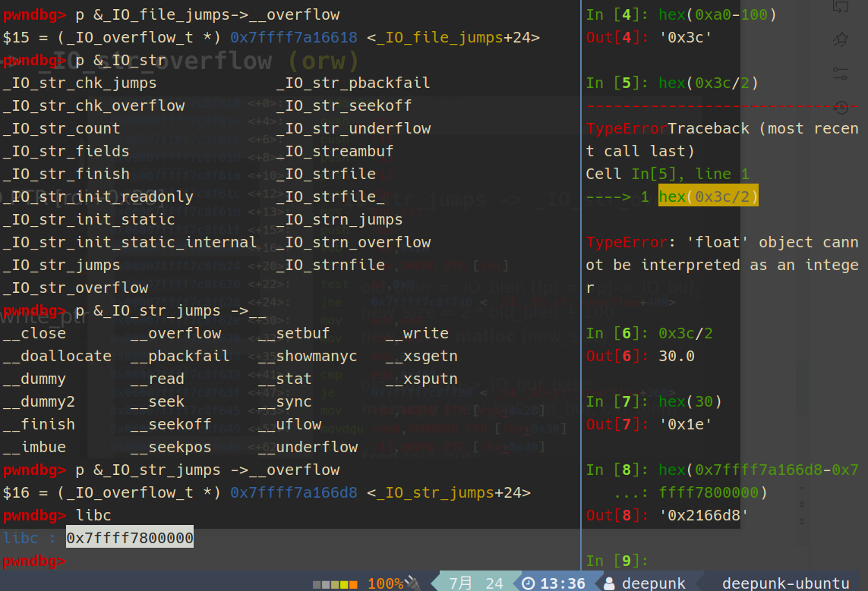
Task: Click _IO_str_overflow completion entry
Action: [x=75, y=288]
